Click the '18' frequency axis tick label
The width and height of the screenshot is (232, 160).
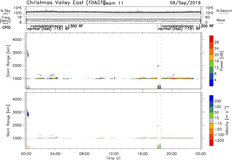[19, 17]
